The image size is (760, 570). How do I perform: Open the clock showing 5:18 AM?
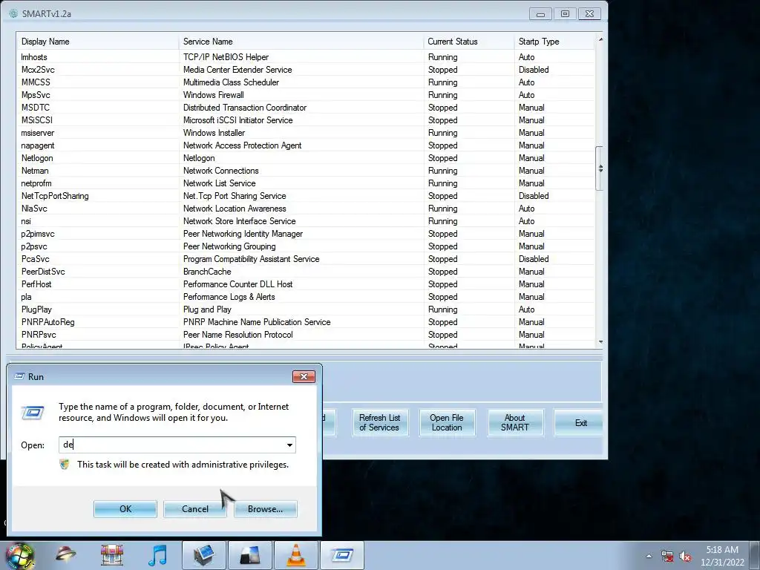(x=722, y=556)
